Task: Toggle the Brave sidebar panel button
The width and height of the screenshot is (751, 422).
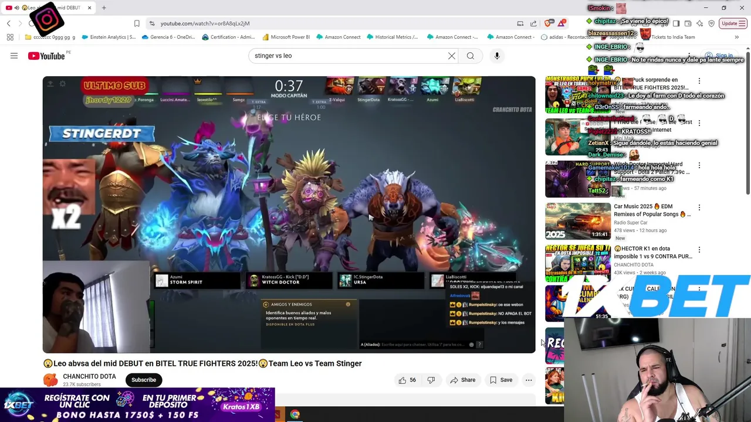Action: 676,23
